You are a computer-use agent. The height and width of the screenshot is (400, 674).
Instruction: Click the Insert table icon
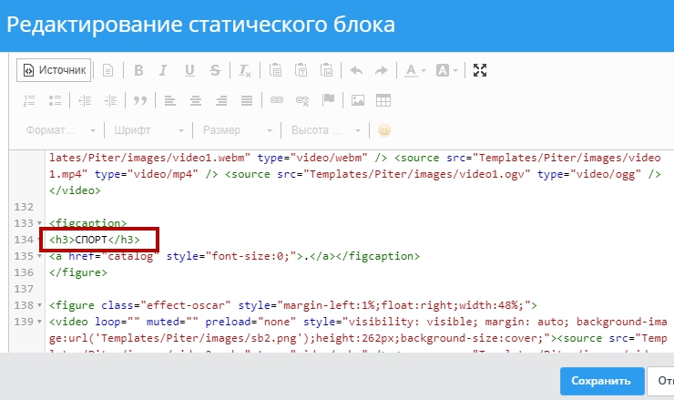[383, 100]
